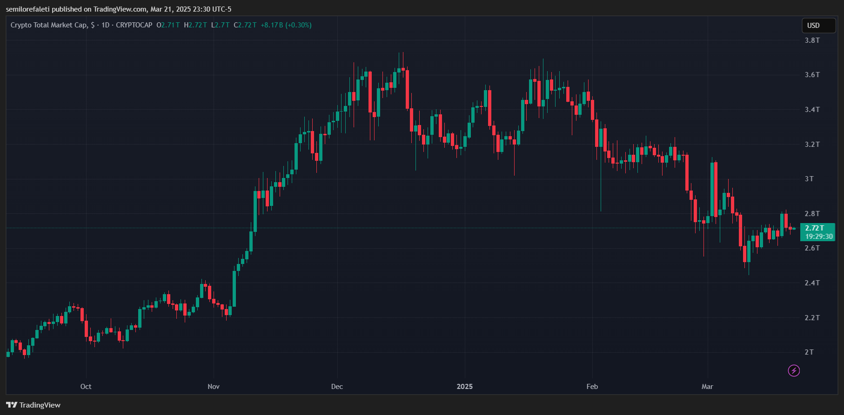Click the 2.6T price axis label
The height and width of the screenshot is (415, 844).
point(812,248)
